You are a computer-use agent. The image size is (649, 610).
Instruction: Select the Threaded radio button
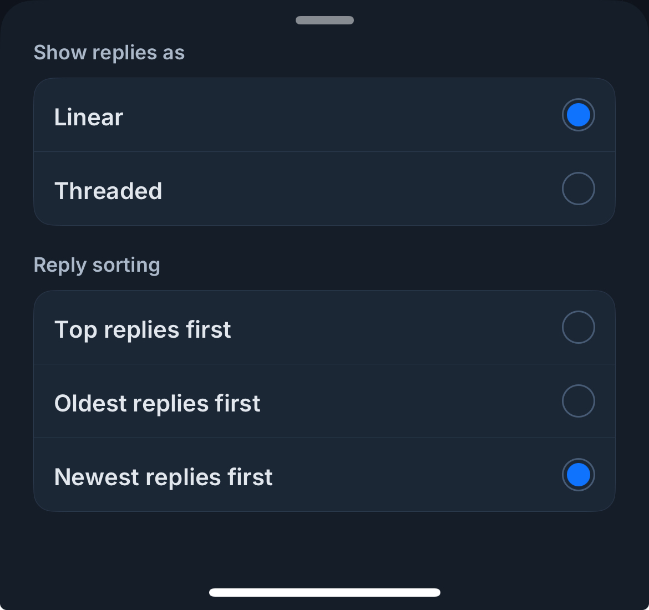tap(578, 189)
